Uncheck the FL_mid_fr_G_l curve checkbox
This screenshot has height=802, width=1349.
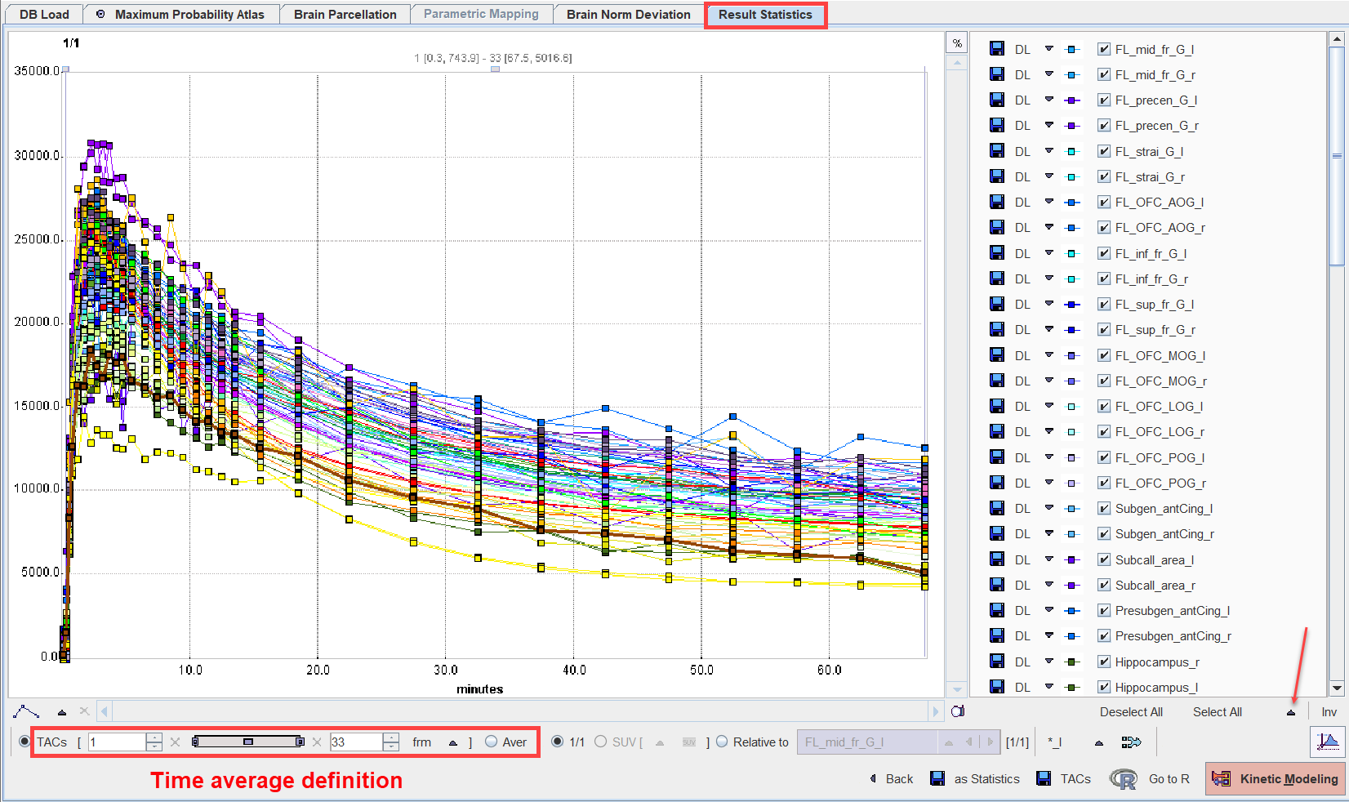point(1104,49)
